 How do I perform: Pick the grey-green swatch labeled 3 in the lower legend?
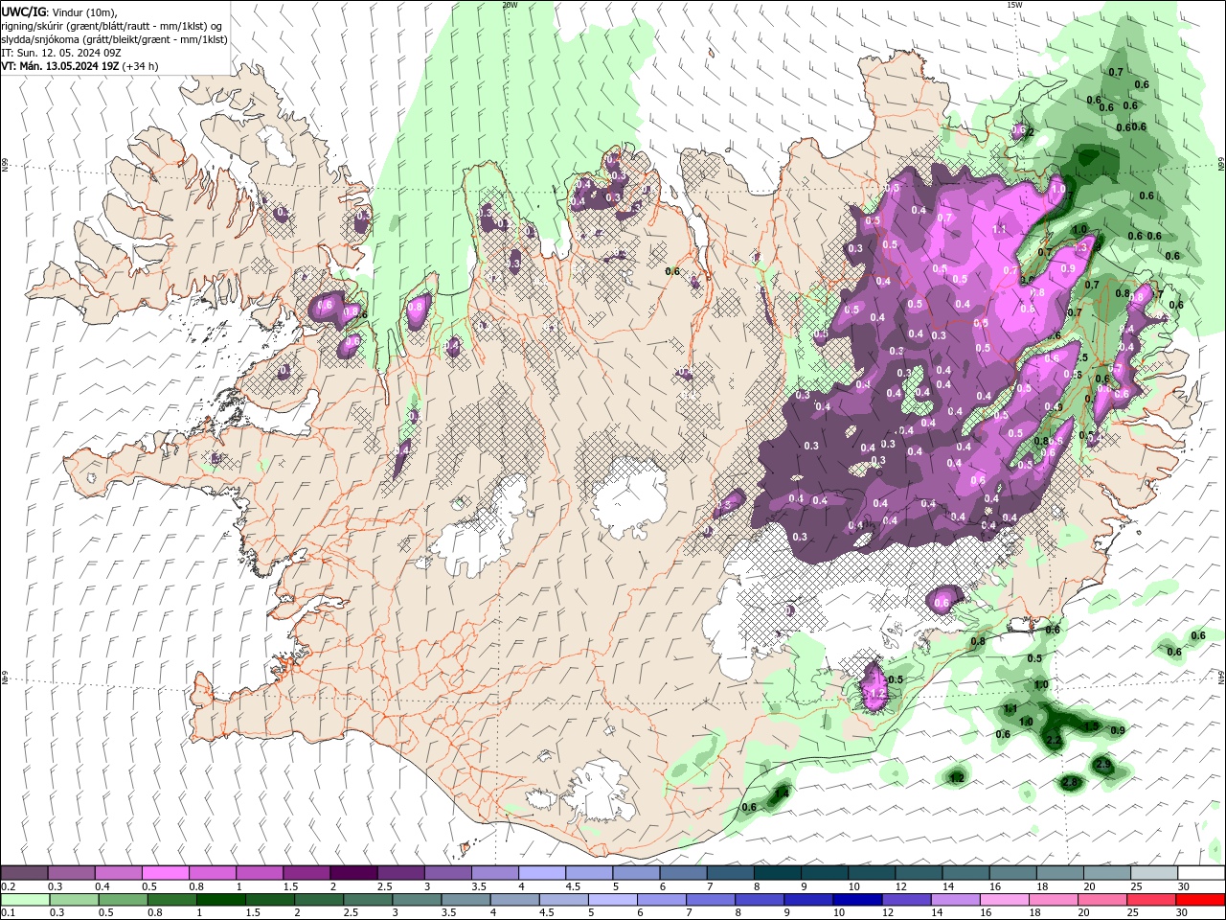[416, 900]
